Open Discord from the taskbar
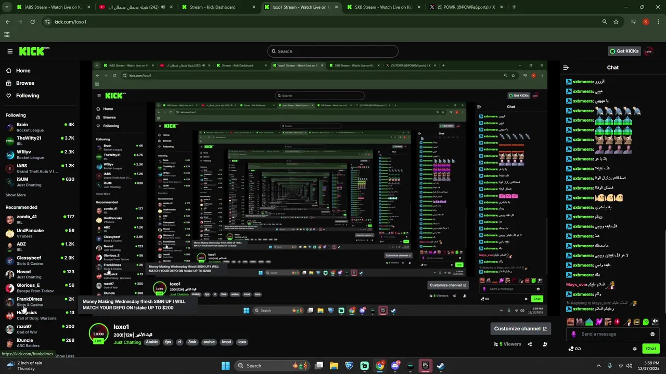The image size is (666, 374). coord(395,366)
